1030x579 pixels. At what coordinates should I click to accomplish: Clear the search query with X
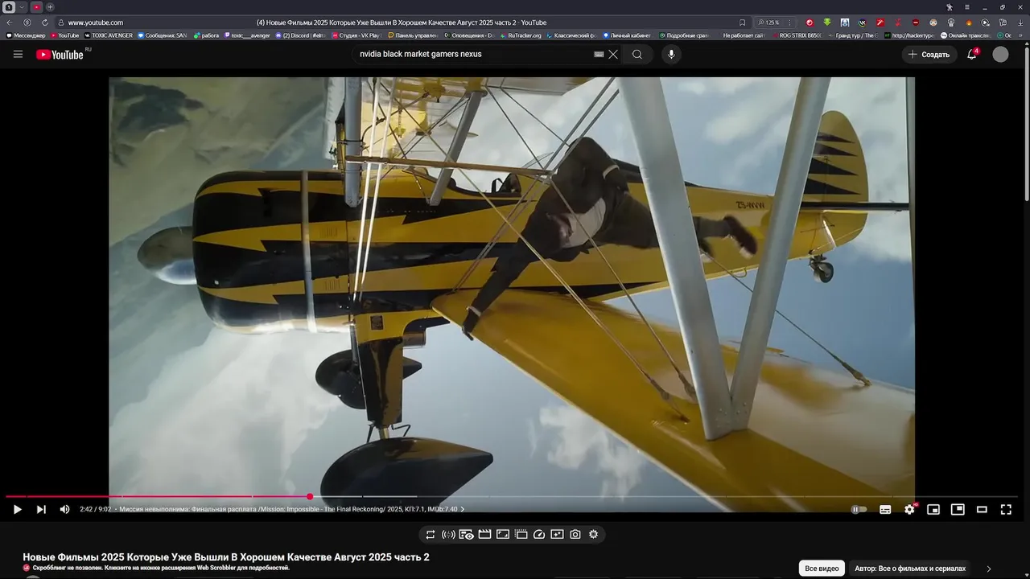[x=613, y=54]
